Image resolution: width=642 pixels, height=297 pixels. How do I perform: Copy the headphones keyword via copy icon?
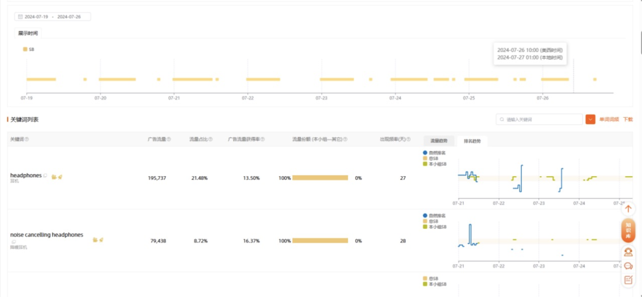45,175
